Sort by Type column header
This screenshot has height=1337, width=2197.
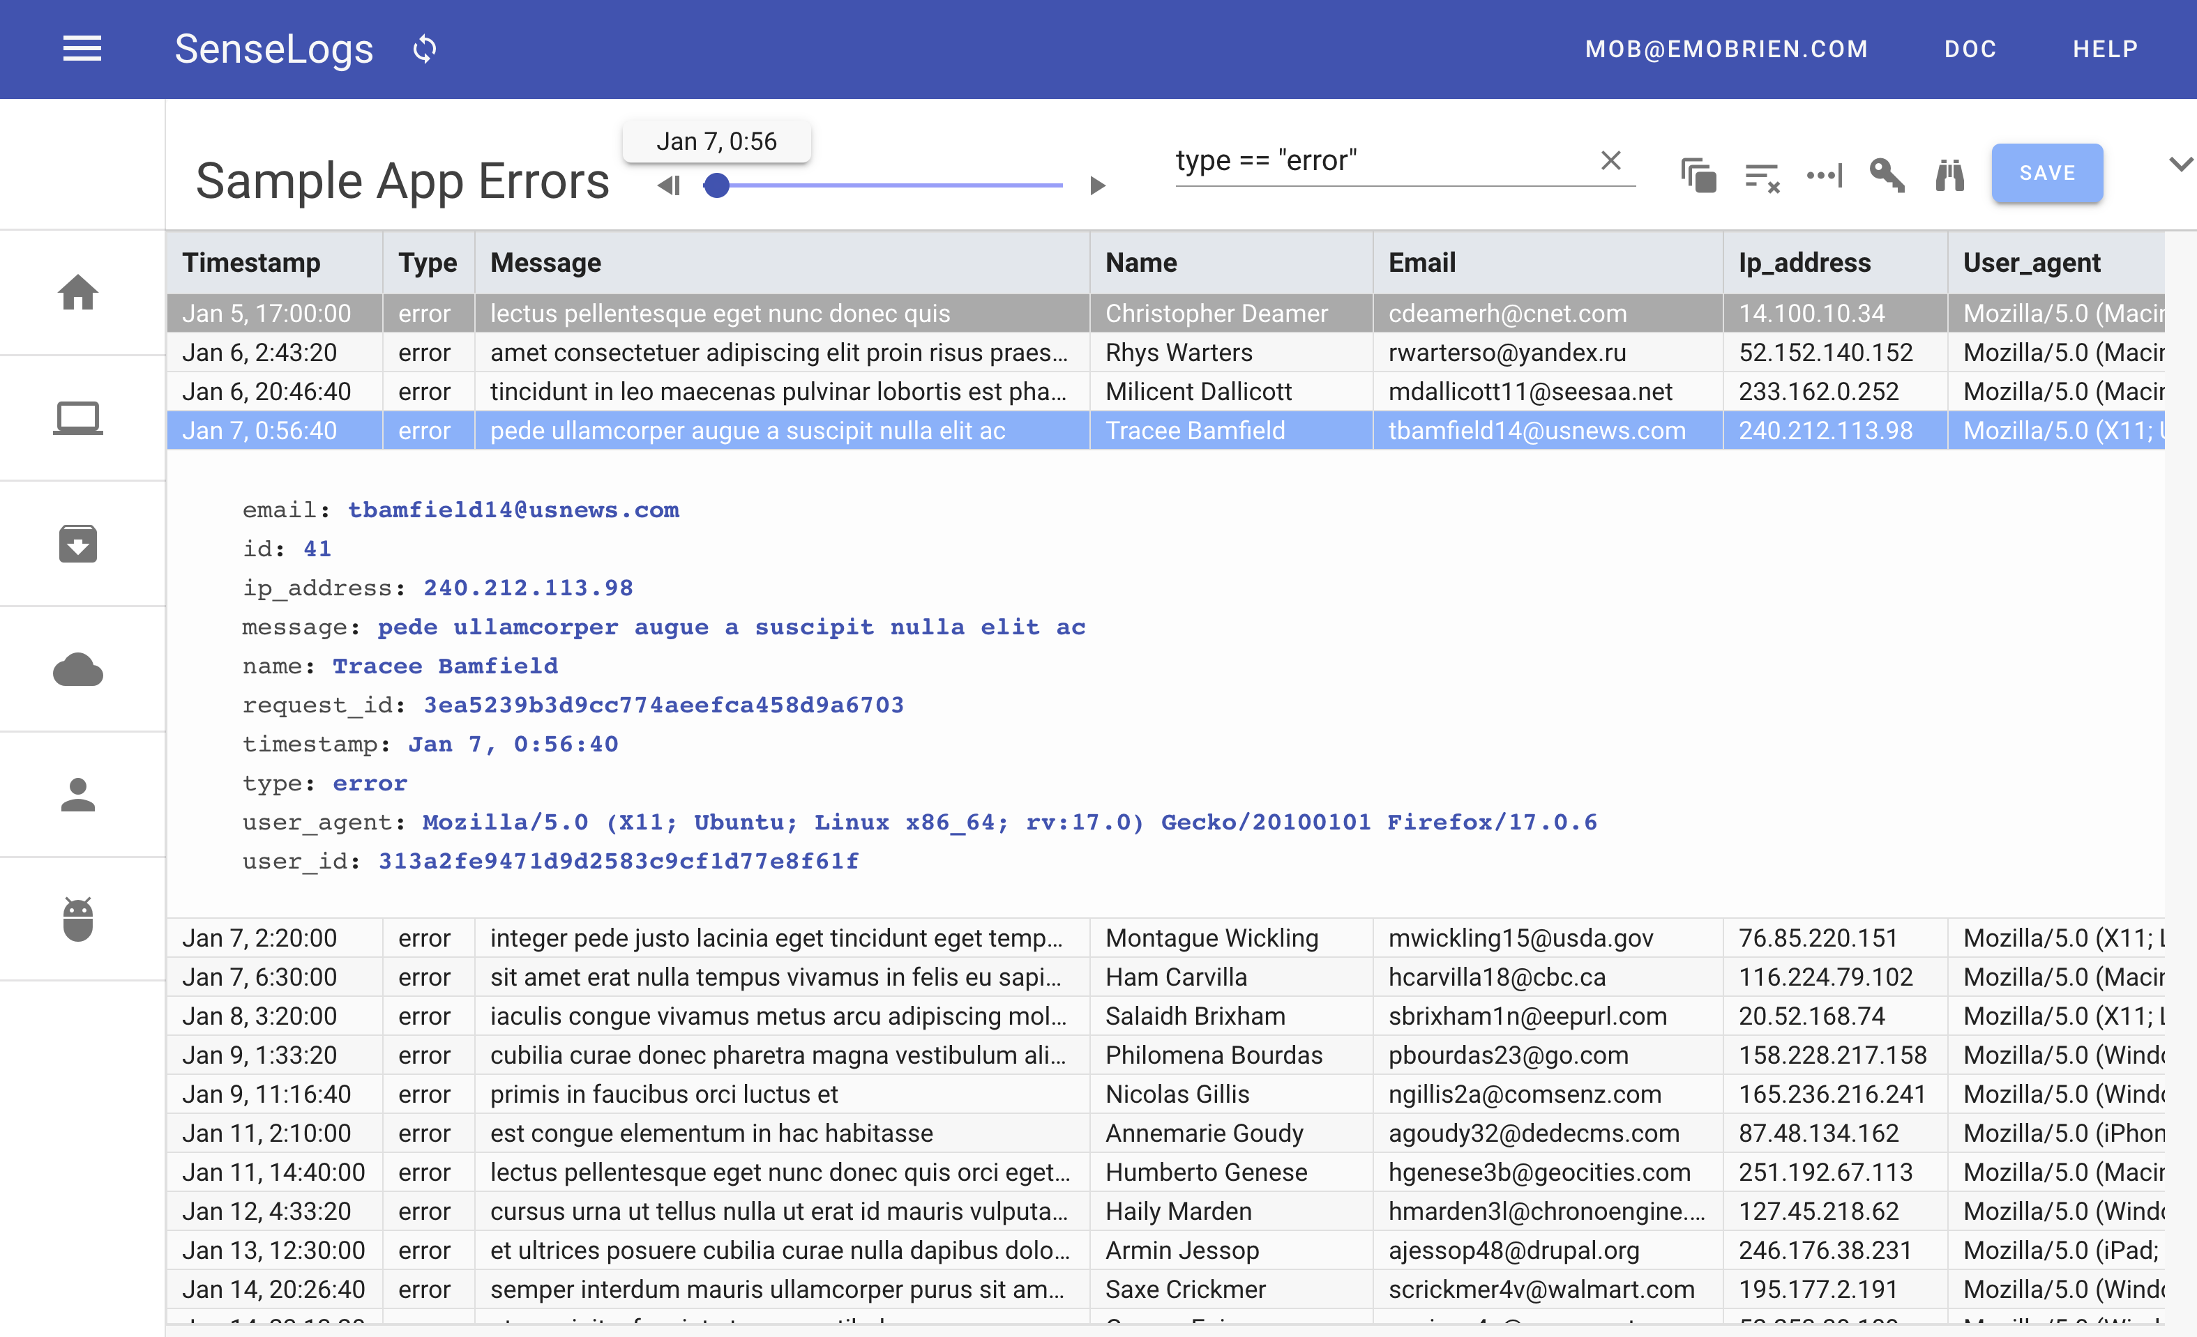click(x=427, y=263)
